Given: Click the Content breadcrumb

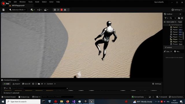Looking at the screenshot, I should 50,84.
